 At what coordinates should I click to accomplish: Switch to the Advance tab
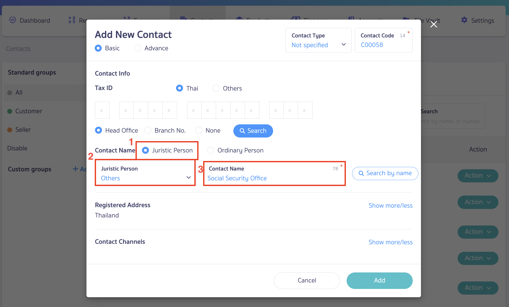[x=138, y=48]
